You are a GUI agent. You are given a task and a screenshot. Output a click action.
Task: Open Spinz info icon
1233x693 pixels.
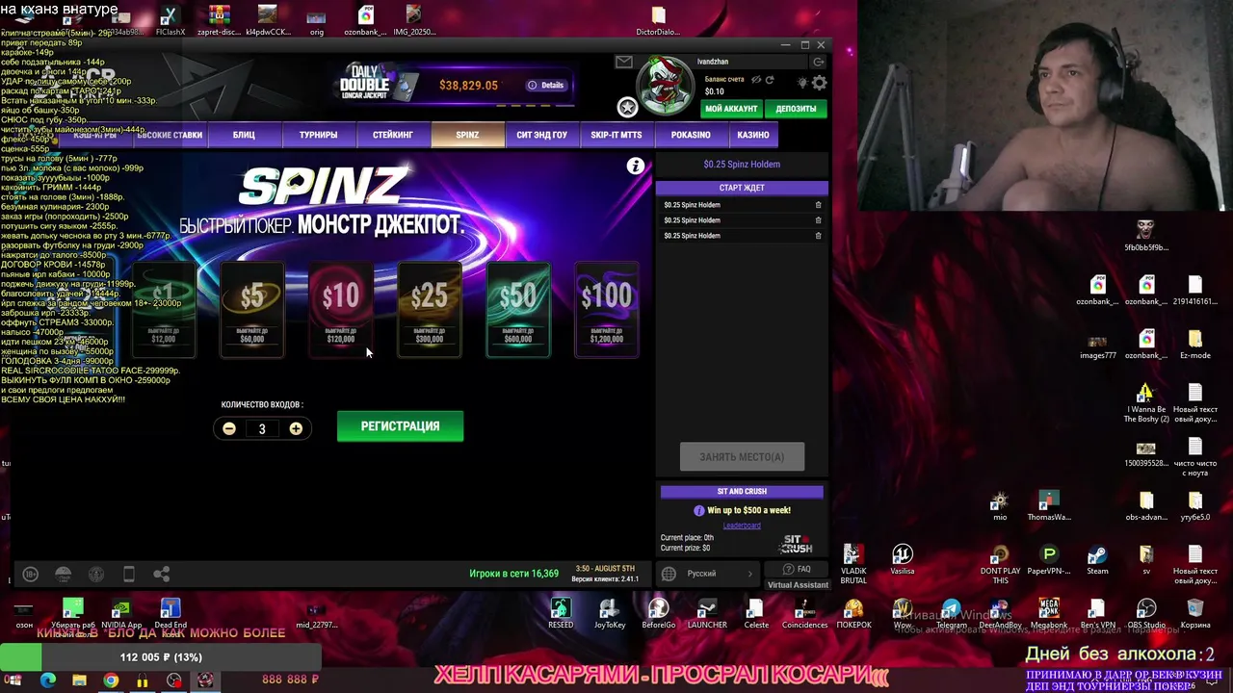pos(635,167)
